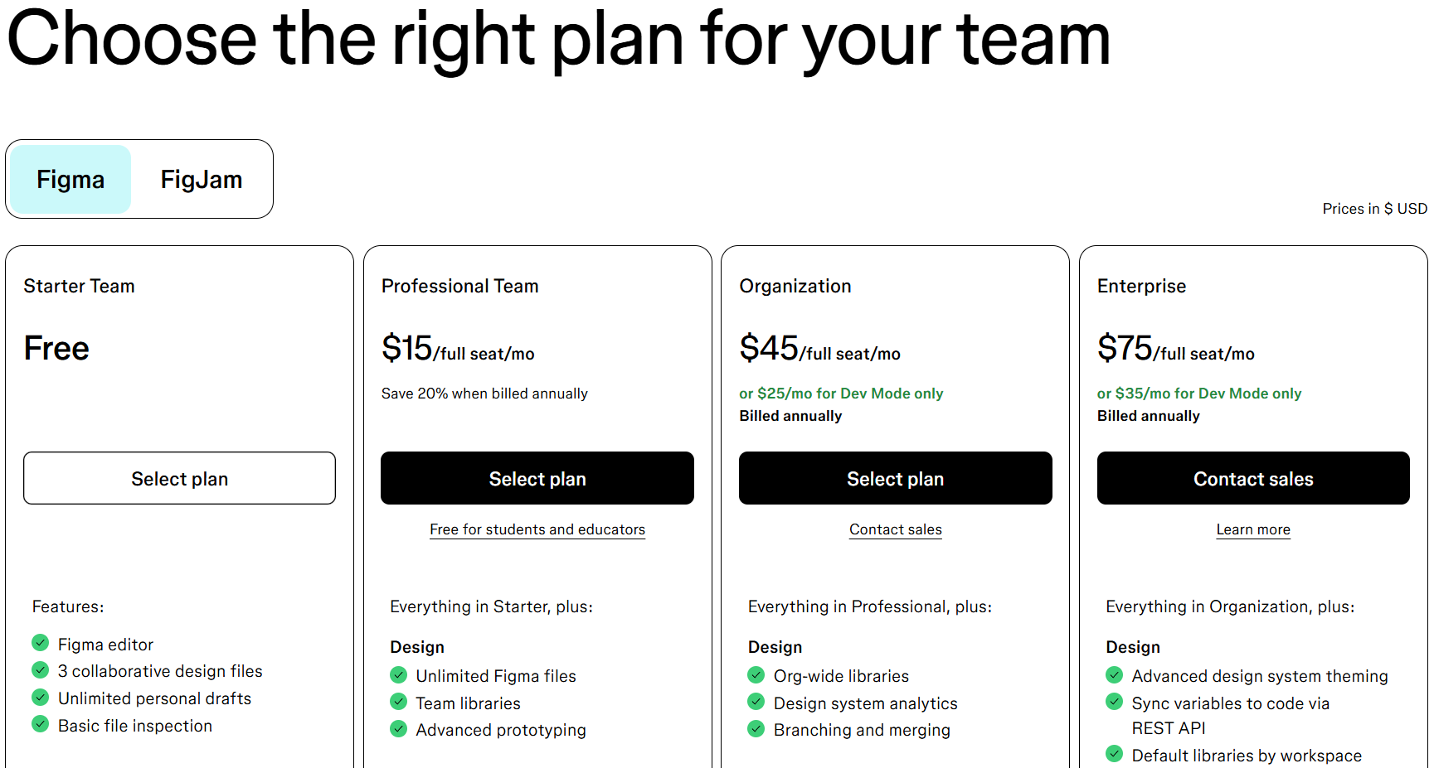This screenshot has width=1434, height=768.
Task: Click checkmark beside Basic file inspection
Action: (40, 724)
